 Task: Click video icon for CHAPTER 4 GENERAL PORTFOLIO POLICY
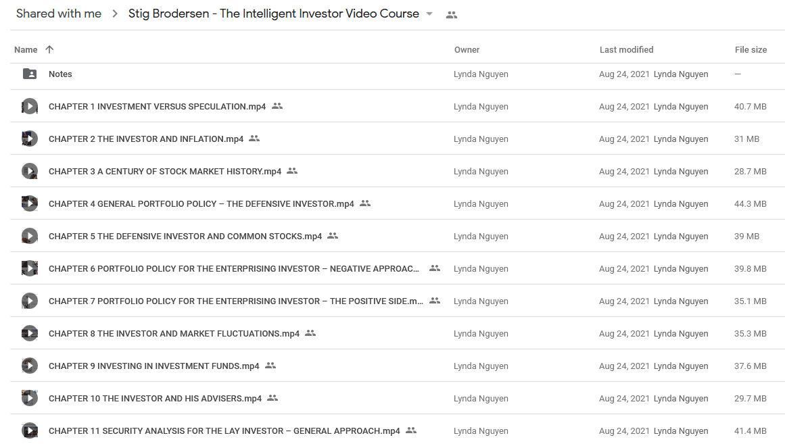coord(30,203)
